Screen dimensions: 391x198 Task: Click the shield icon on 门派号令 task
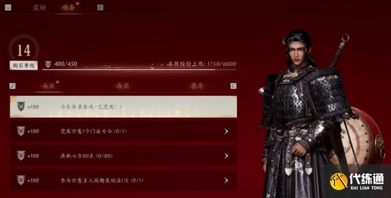tap(21, 131)
